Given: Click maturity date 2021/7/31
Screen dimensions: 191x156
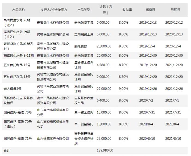Looking at the screenshot, I should 173,112.
